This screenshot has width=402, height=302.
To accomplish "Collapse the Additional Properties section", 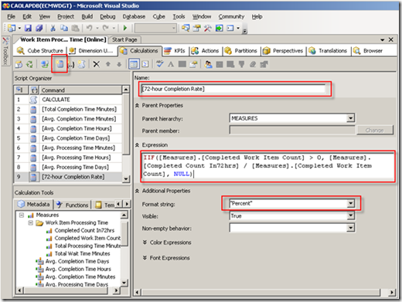I will click(137, 191).
